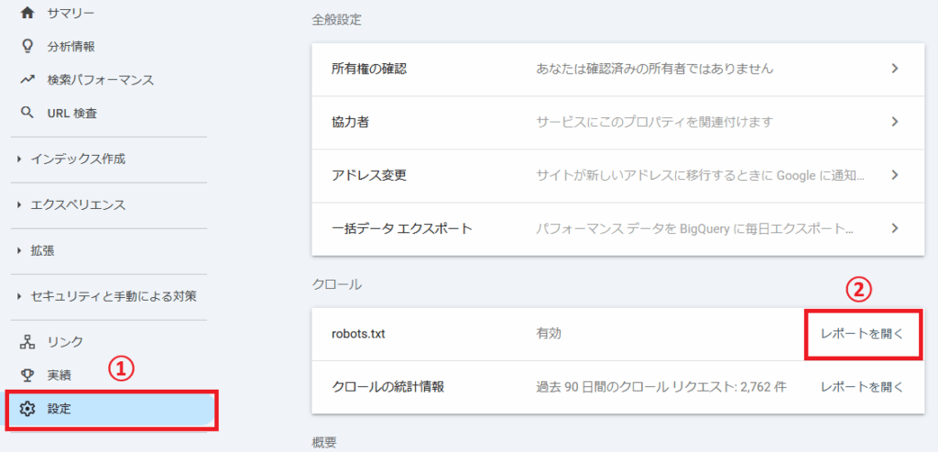Click the 分析情報 lightbulb icon
Image resolution: width=938 pixels, height=452 pixels.
27,46
